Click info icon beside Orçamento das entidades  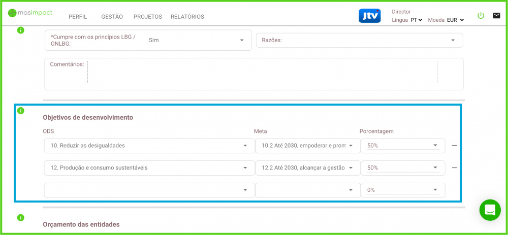pos(21,218)
